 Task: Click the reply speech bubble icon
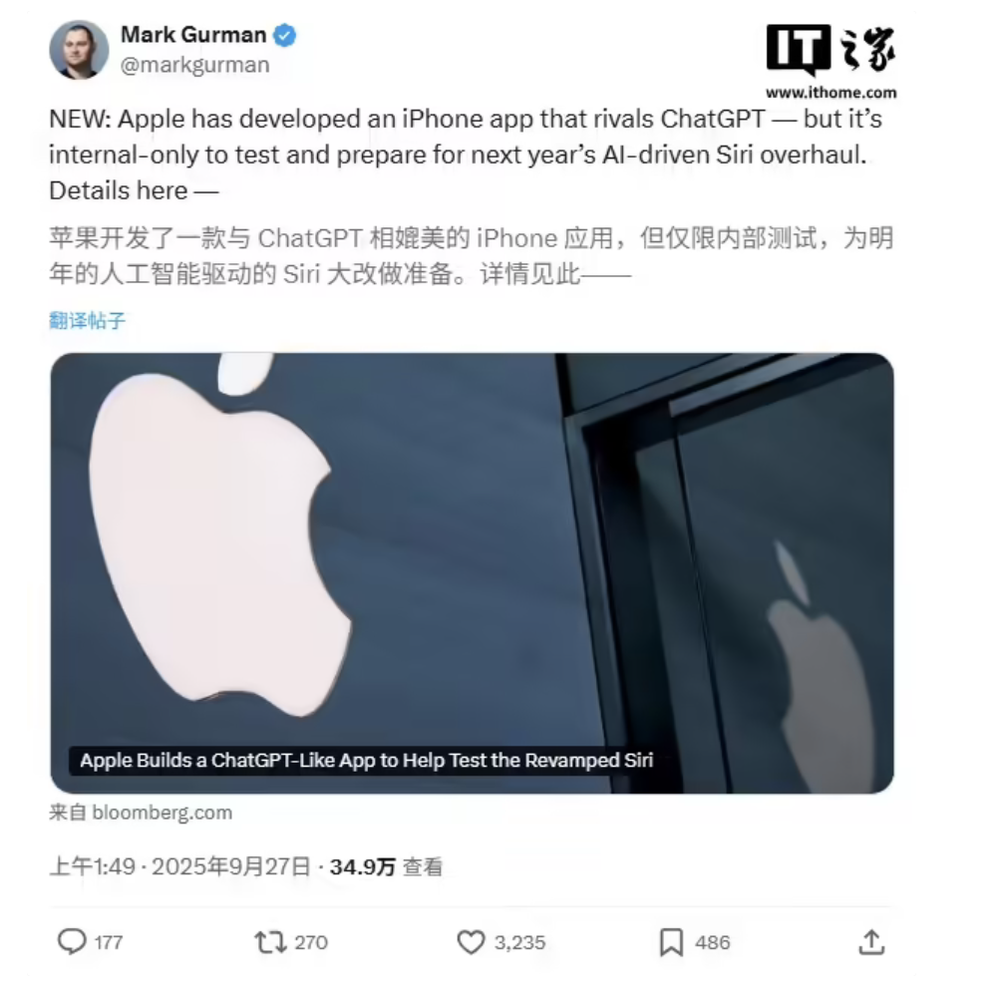tap(72, 942)
